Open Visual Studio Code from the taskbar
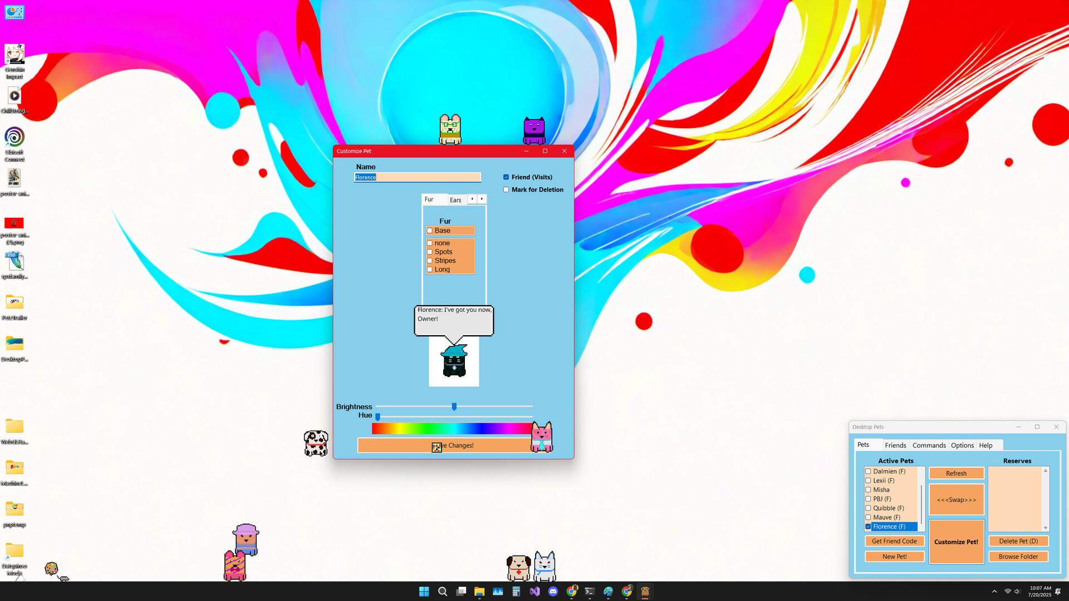The height and width of the screenshot is (601, 1069). [534, 592]
